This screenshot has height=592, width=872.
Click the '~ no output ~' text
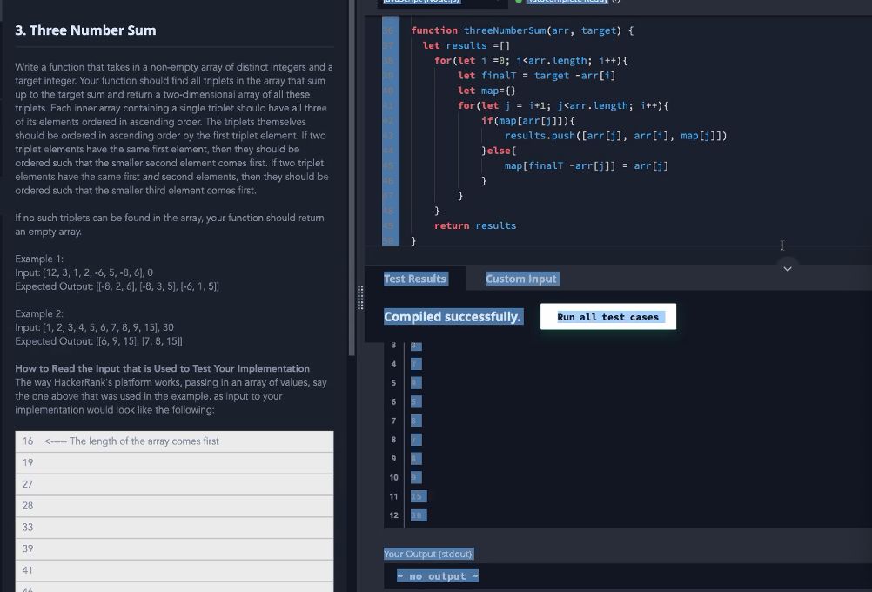[438, 576]
